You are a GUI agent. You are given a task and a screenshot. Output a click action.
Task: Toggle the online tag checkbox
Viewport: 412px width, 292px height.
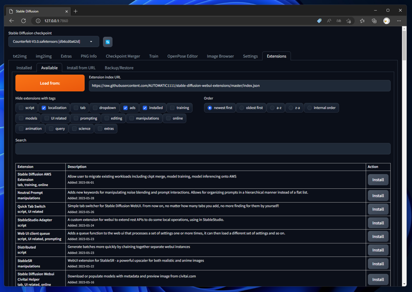point(168,118)
